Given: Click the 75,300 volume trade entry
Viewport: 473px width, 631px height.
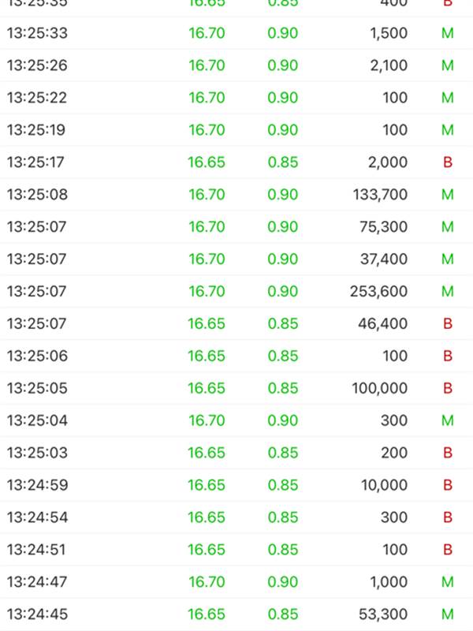Looking at the screenshot, I should click(236, 226).
